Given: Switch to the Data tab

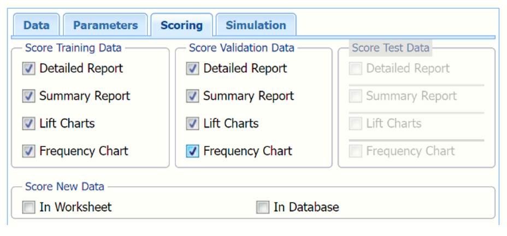Looking at the screenshot, I should 37,25.
